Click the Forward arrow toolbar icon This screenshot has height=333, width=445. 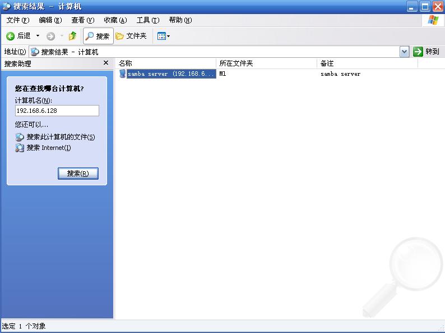coord(50,36)
